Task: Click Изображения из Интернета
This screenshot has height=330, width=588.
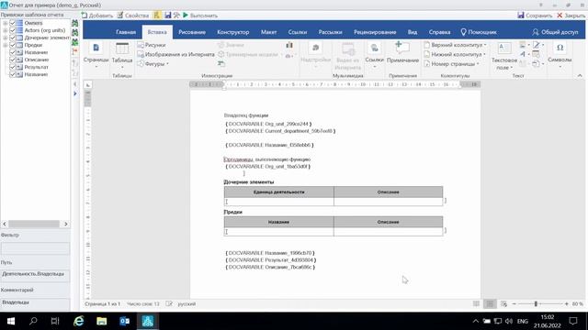Action: tap(175, 55)
